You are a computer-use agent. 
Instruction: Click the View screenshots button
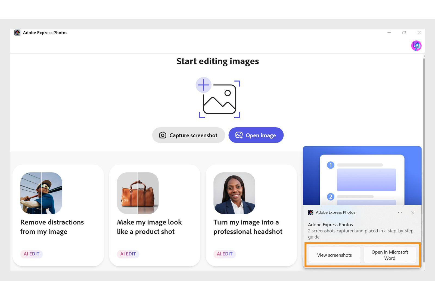point(334,255)
